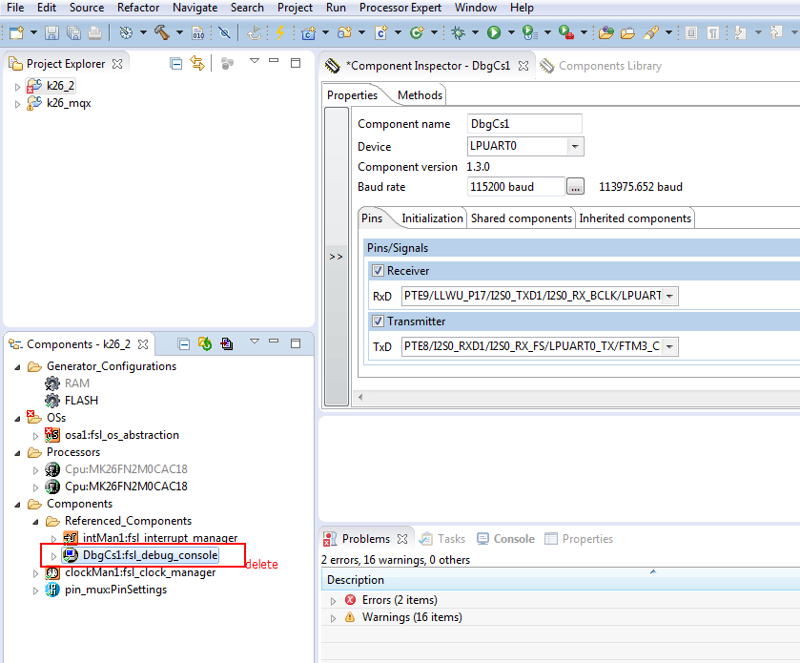Open the RxD pin dropdown
The height and width of the screenshot is (663, 800).
670,296
